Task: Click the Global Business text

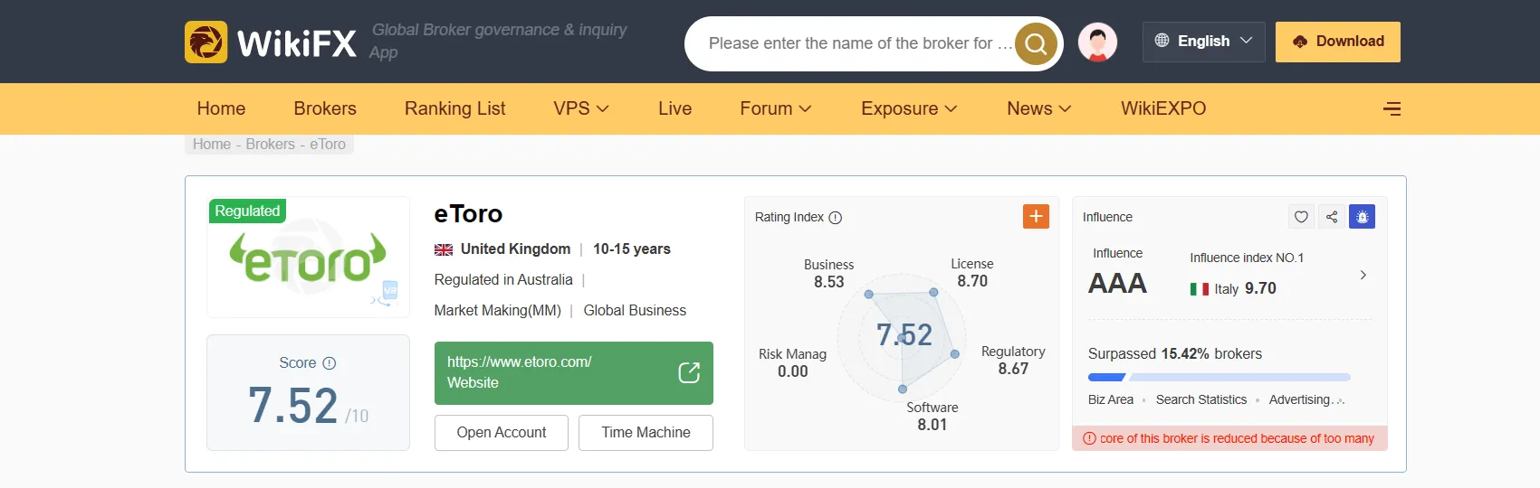Action: tap(635, 311)
